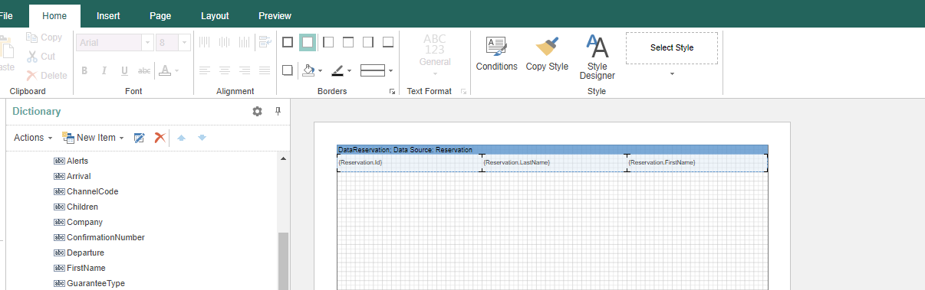
Task: Open the font size dropdown arrow
Action: pos(184,43)
